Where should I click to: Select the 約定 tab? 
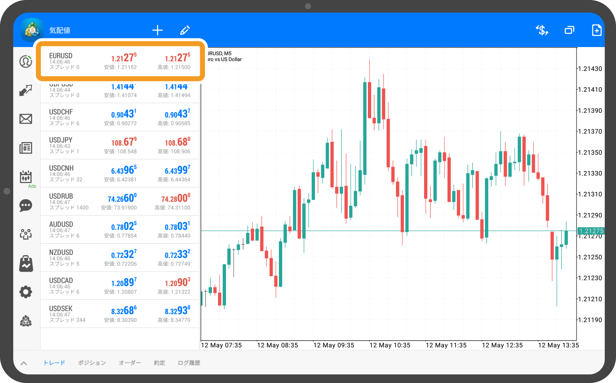[159, 363]
